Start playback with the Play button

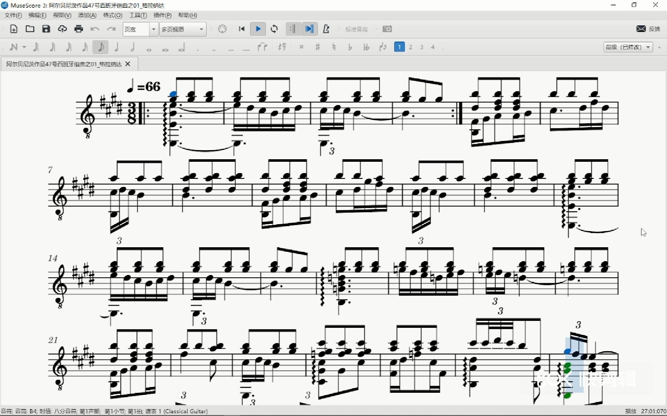(258, 29)
